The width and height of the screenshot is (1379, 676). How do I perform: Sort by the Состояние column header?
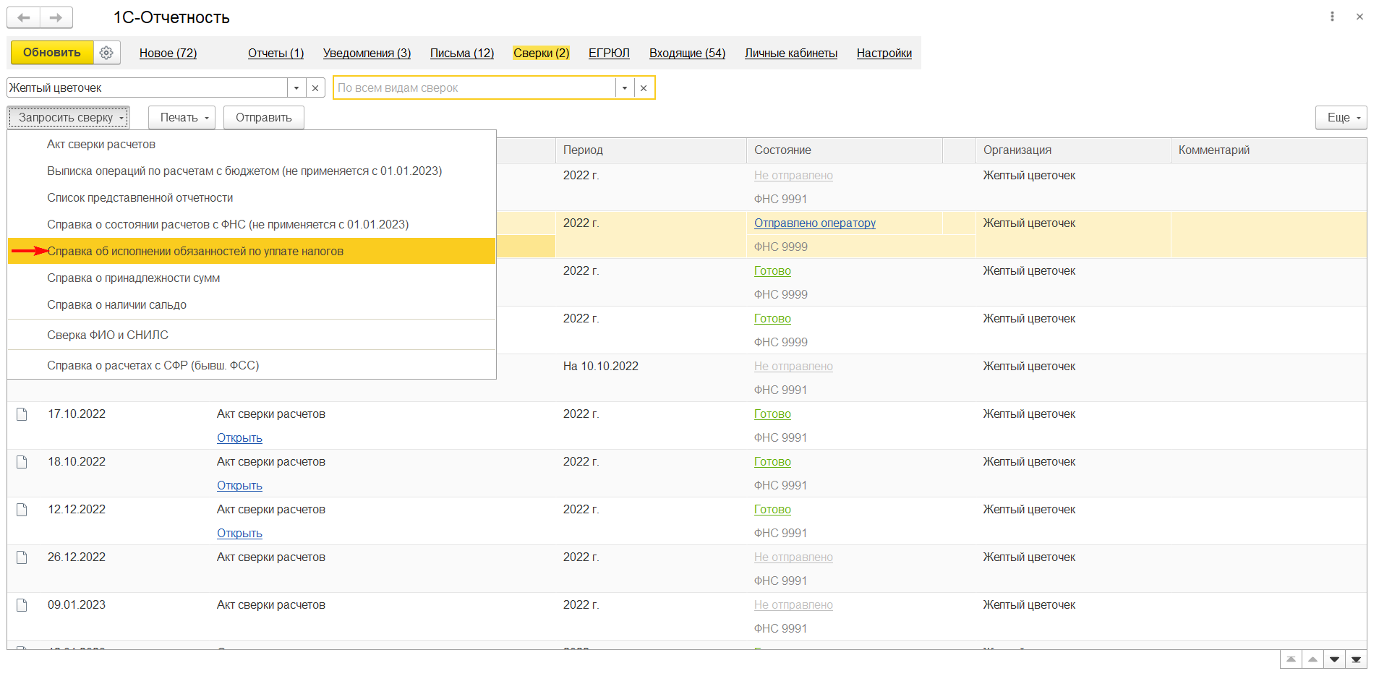tap(845, 150)
